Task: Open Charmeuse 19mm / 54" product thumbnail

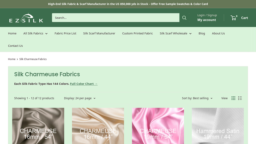Action: click(x=158, y=126)
